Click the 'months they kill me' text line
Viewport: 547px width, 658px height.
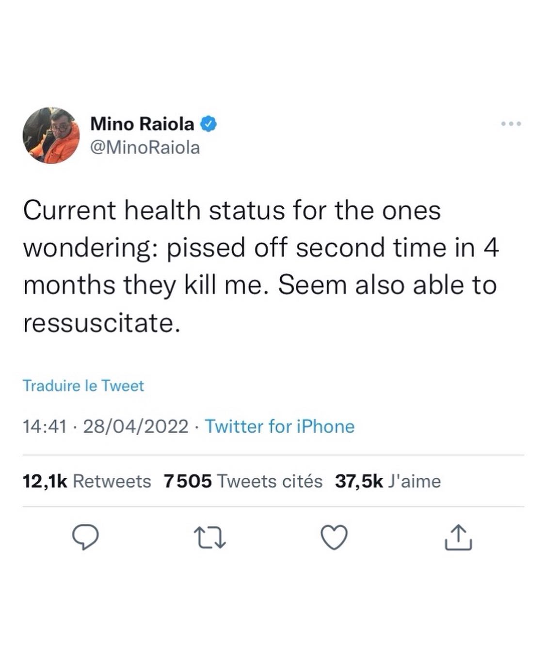coord(260,285)
